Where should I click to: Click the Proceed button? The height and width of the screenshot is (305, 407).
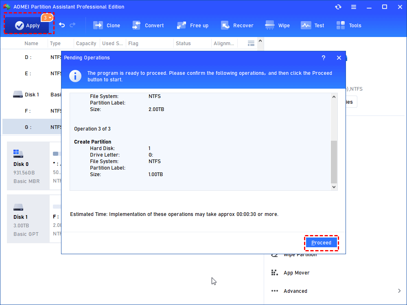point(322,243)
